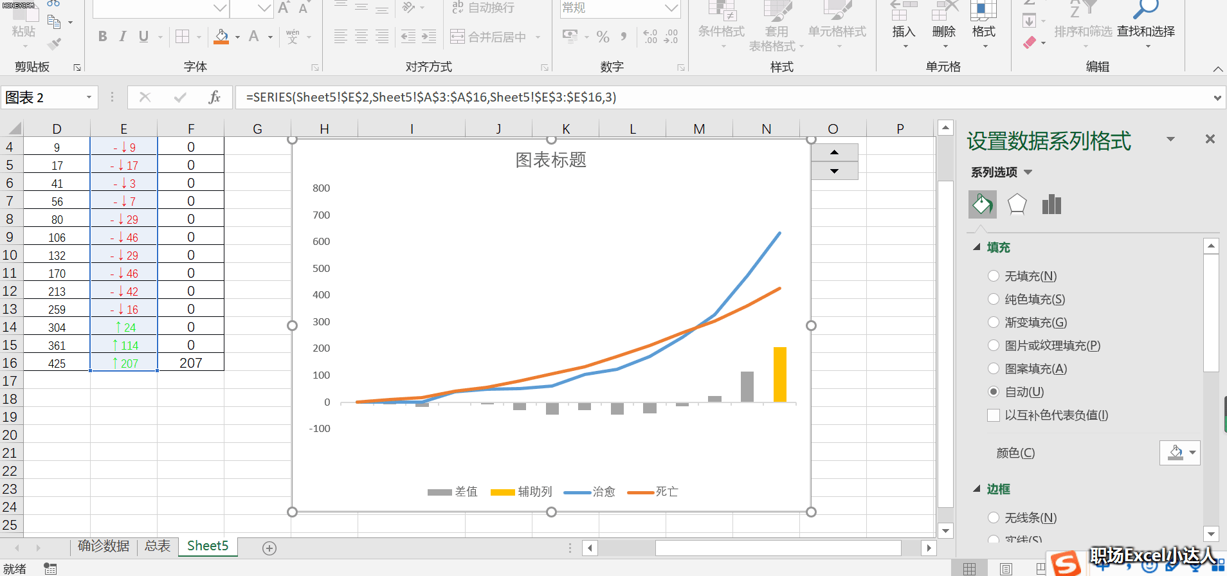The height and width of the screenshot is (576, 1227).
Task: Click the format painter brush
Action: [x=55, y=44]
